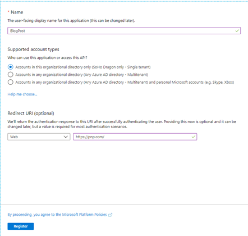Click the green checkmark in the Name field

coord(237,30)
